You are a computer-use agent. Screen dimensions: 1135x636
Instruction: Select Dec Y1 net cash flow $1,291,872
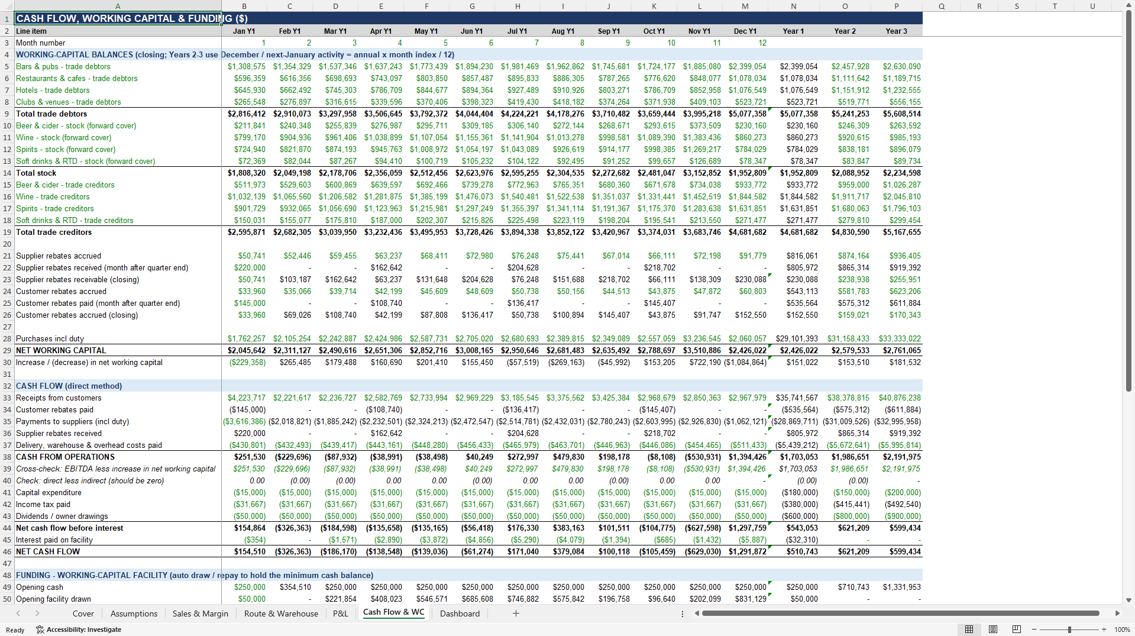(745, 551)
